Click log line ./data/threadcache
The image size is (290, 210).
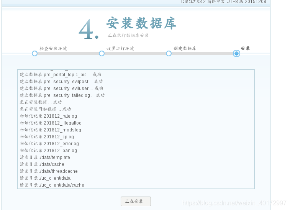(x=49, y=171)
